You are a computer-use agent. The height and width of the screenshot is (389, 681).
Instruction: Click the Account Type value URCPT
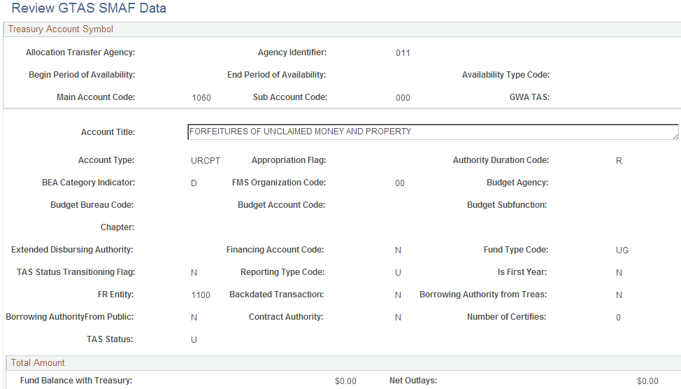pos(206,161)
